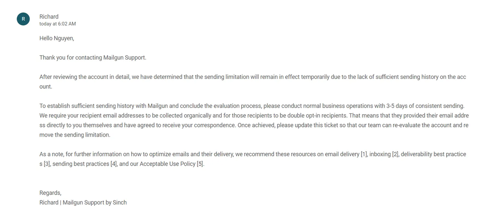Open reference [1] for email delivery
Screen dimensions: 486x217
364,154
